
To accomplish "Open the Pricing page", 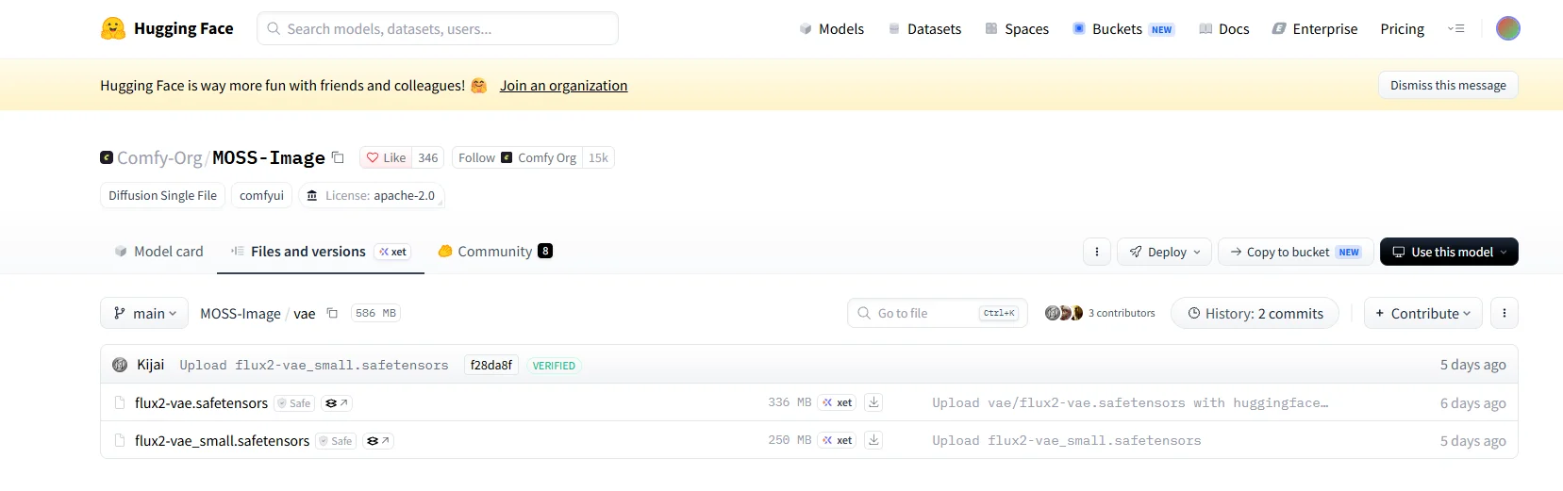I will [1402, 29].
